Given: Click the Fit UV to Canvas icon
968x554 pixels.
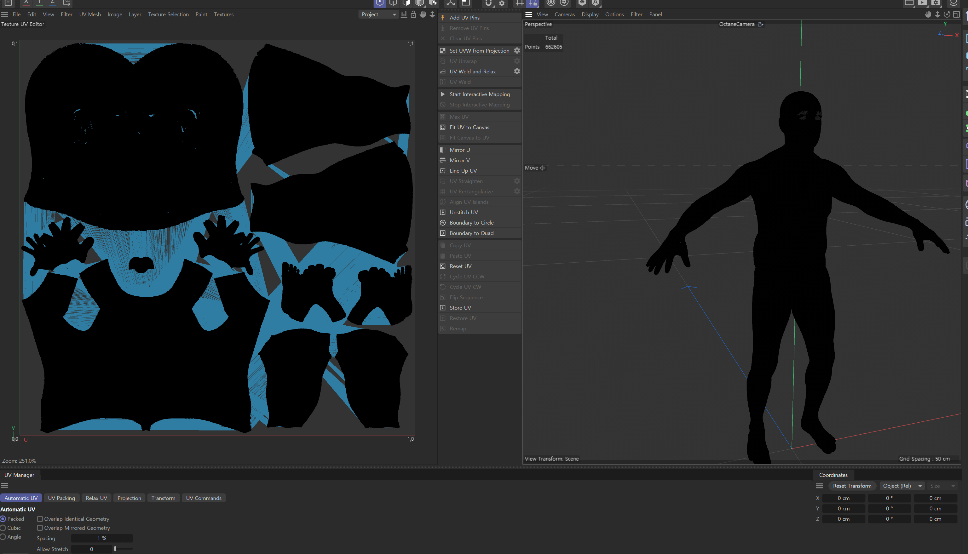Looking at the screenshot, I should point(443,127).
